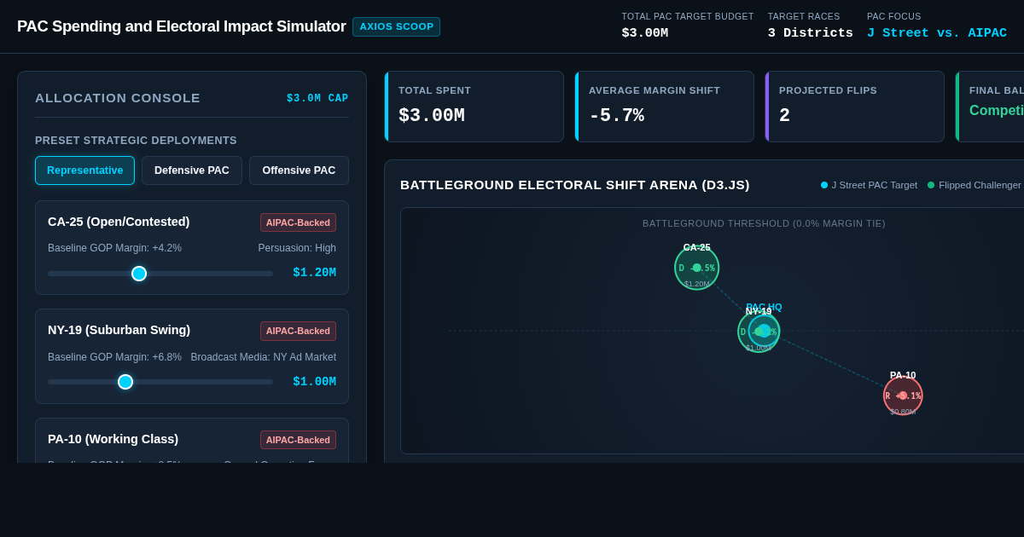The width and height of the screenshot is (1024, 537).
Task: Click the J Street vs. AIPAC focus link
Action: pos(937,33)
